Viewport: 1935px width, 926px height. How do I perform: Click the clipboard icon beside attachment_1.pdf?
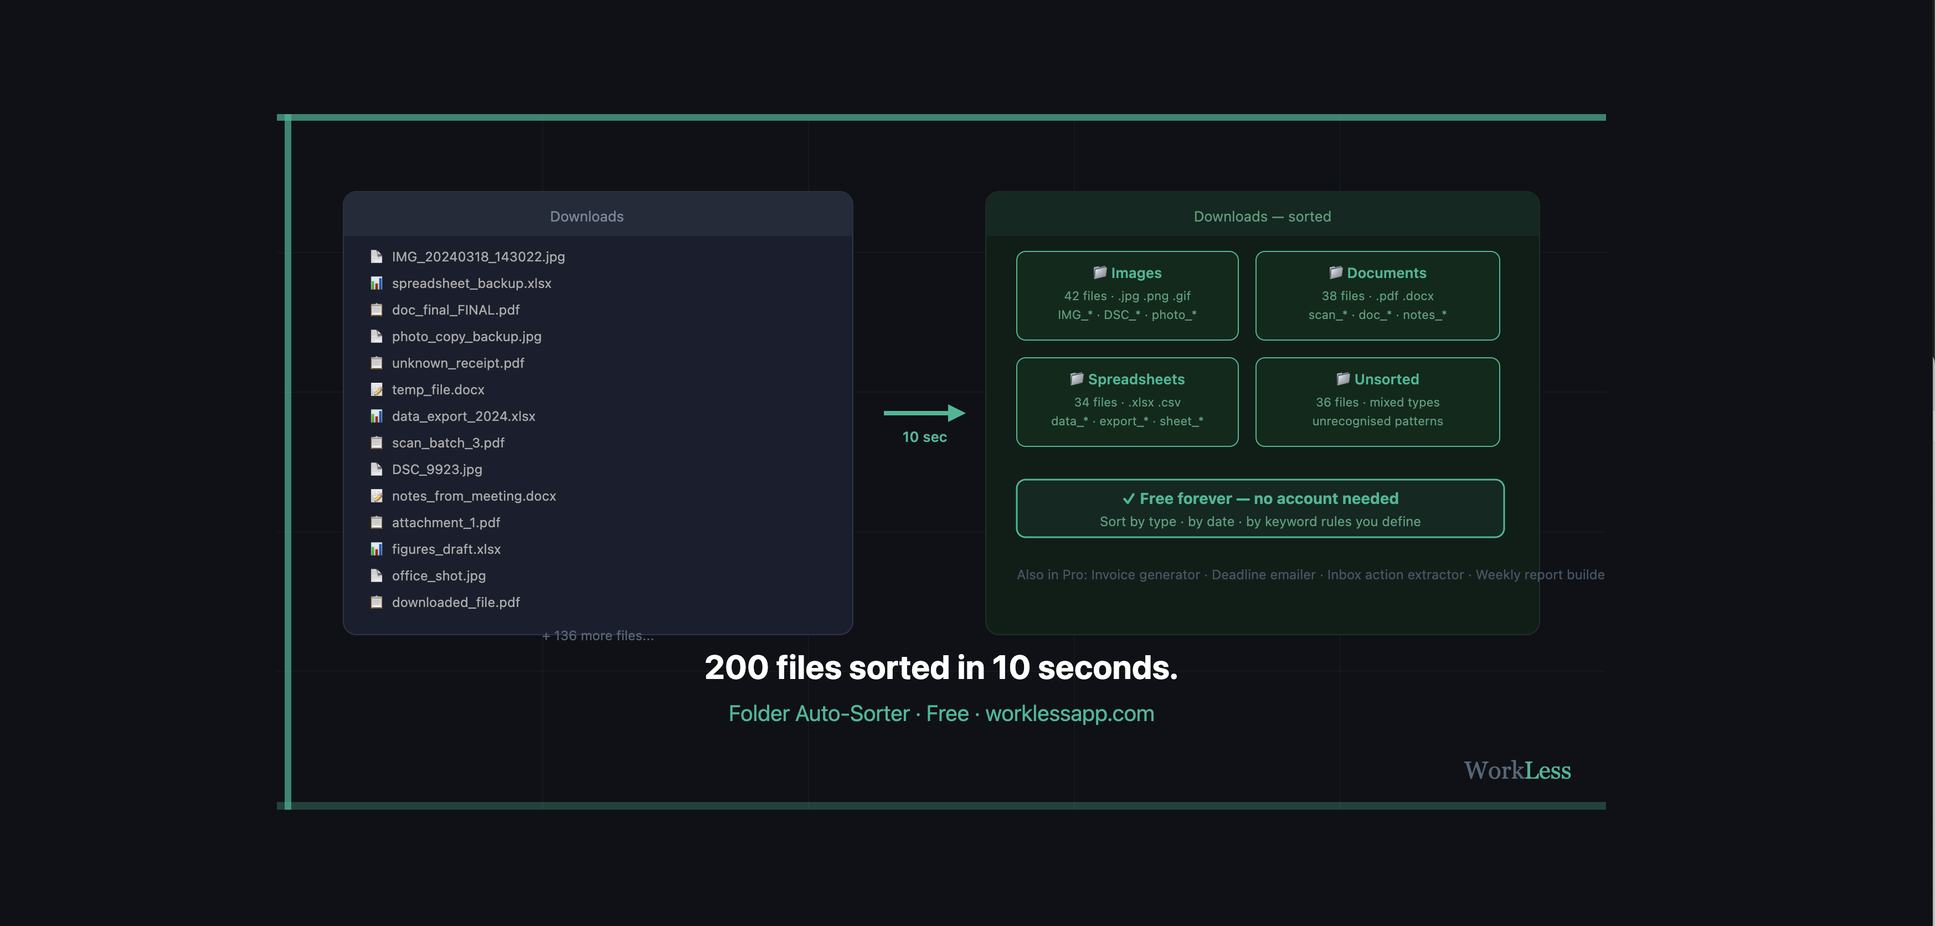pyautogui.click(x=377, y=522)
